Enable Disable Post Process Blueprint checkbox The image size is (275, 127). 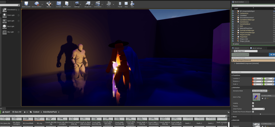coord(253,111)
